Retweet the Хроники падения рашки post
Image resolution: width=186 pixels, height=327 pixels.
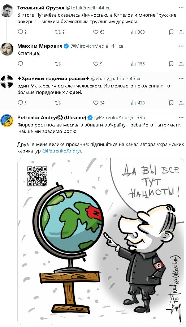coord(58,103)
